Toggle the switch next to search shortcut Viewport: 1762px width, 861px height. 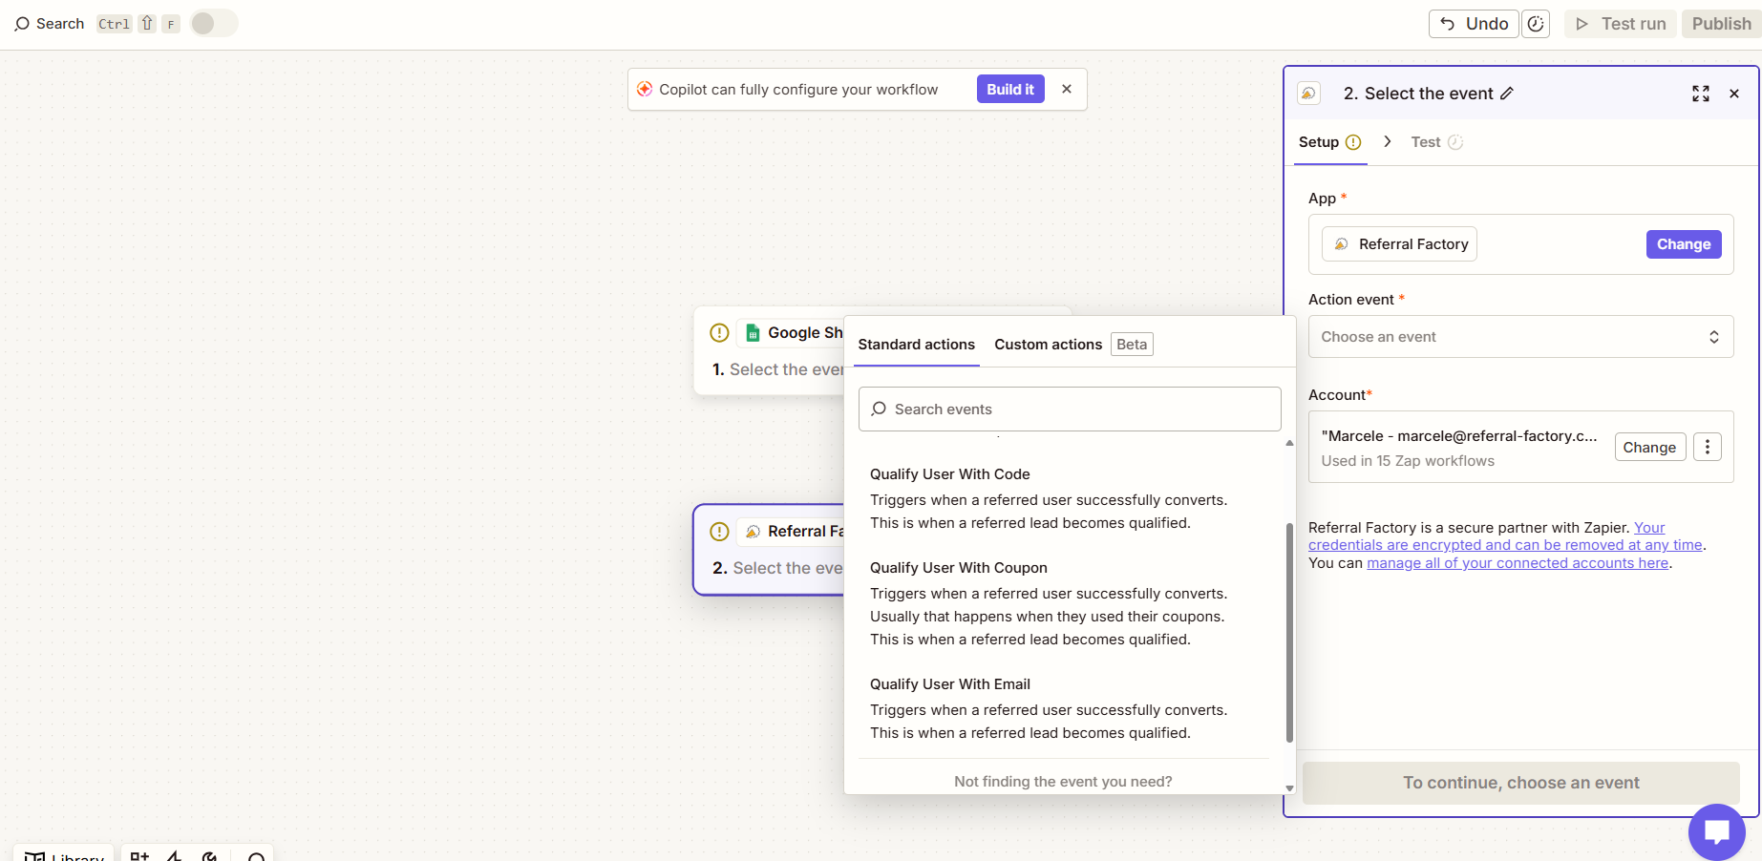(213, 23)
